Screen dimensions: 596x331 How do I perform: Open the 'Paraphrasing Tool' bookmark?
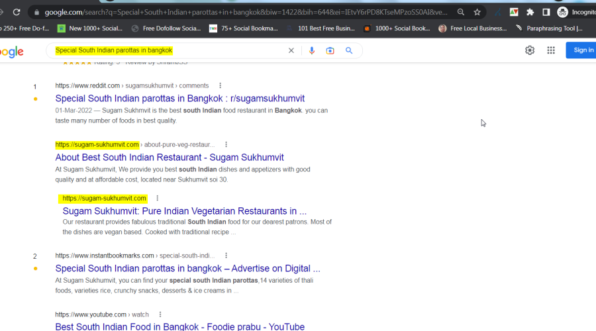pyautogui.click(x=549, y=28)
